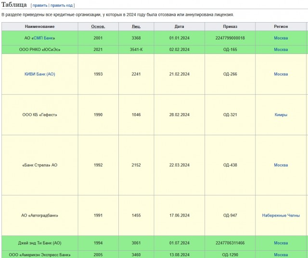The width and height of the screenshot is (308, 258).
Task: Click the 'править' edit link
Action: tap(40, 5)
